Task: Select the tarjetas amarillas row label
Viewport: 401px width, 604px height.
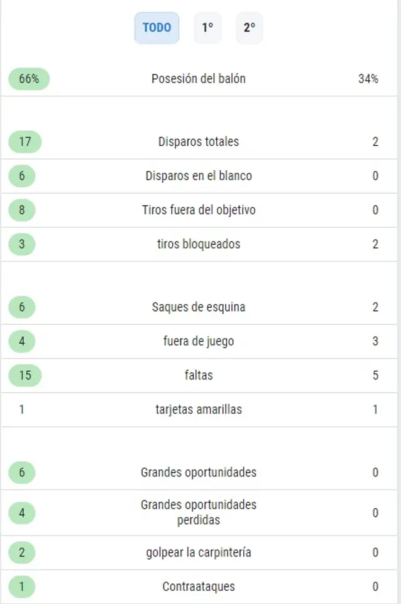Action: [199, 410]
